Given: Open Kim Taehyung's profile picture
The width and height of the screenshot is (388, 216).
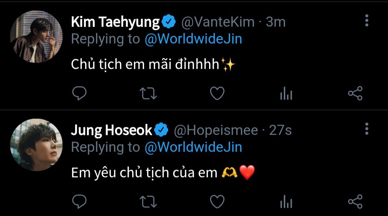Looking at the screenshot, I should (x=36, y=36).
